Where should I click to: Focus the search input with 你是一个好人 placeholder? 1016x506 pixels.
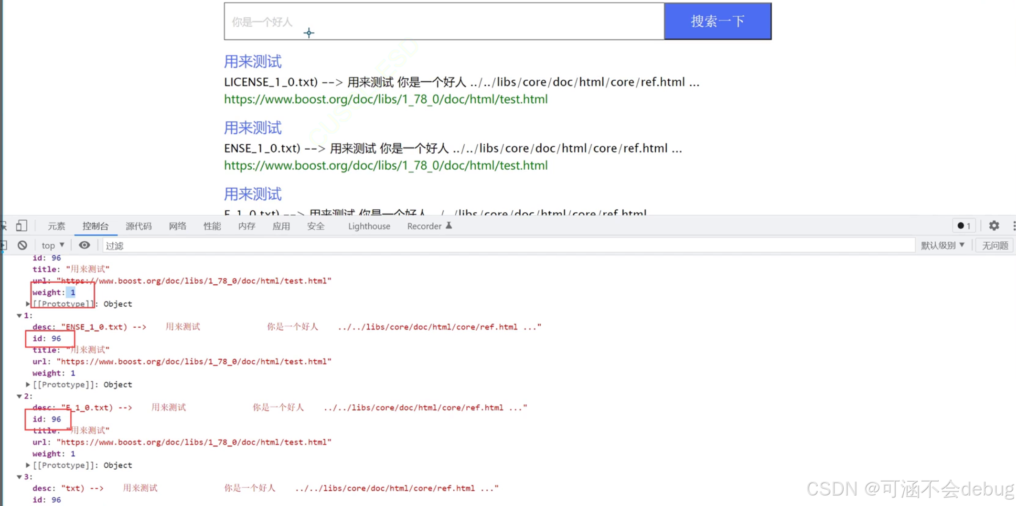tap(444, 22)
